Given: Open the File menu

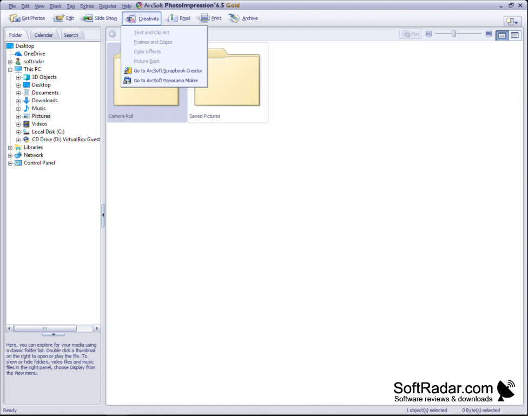Looking at the screenshot, I should tap(12, 6).
